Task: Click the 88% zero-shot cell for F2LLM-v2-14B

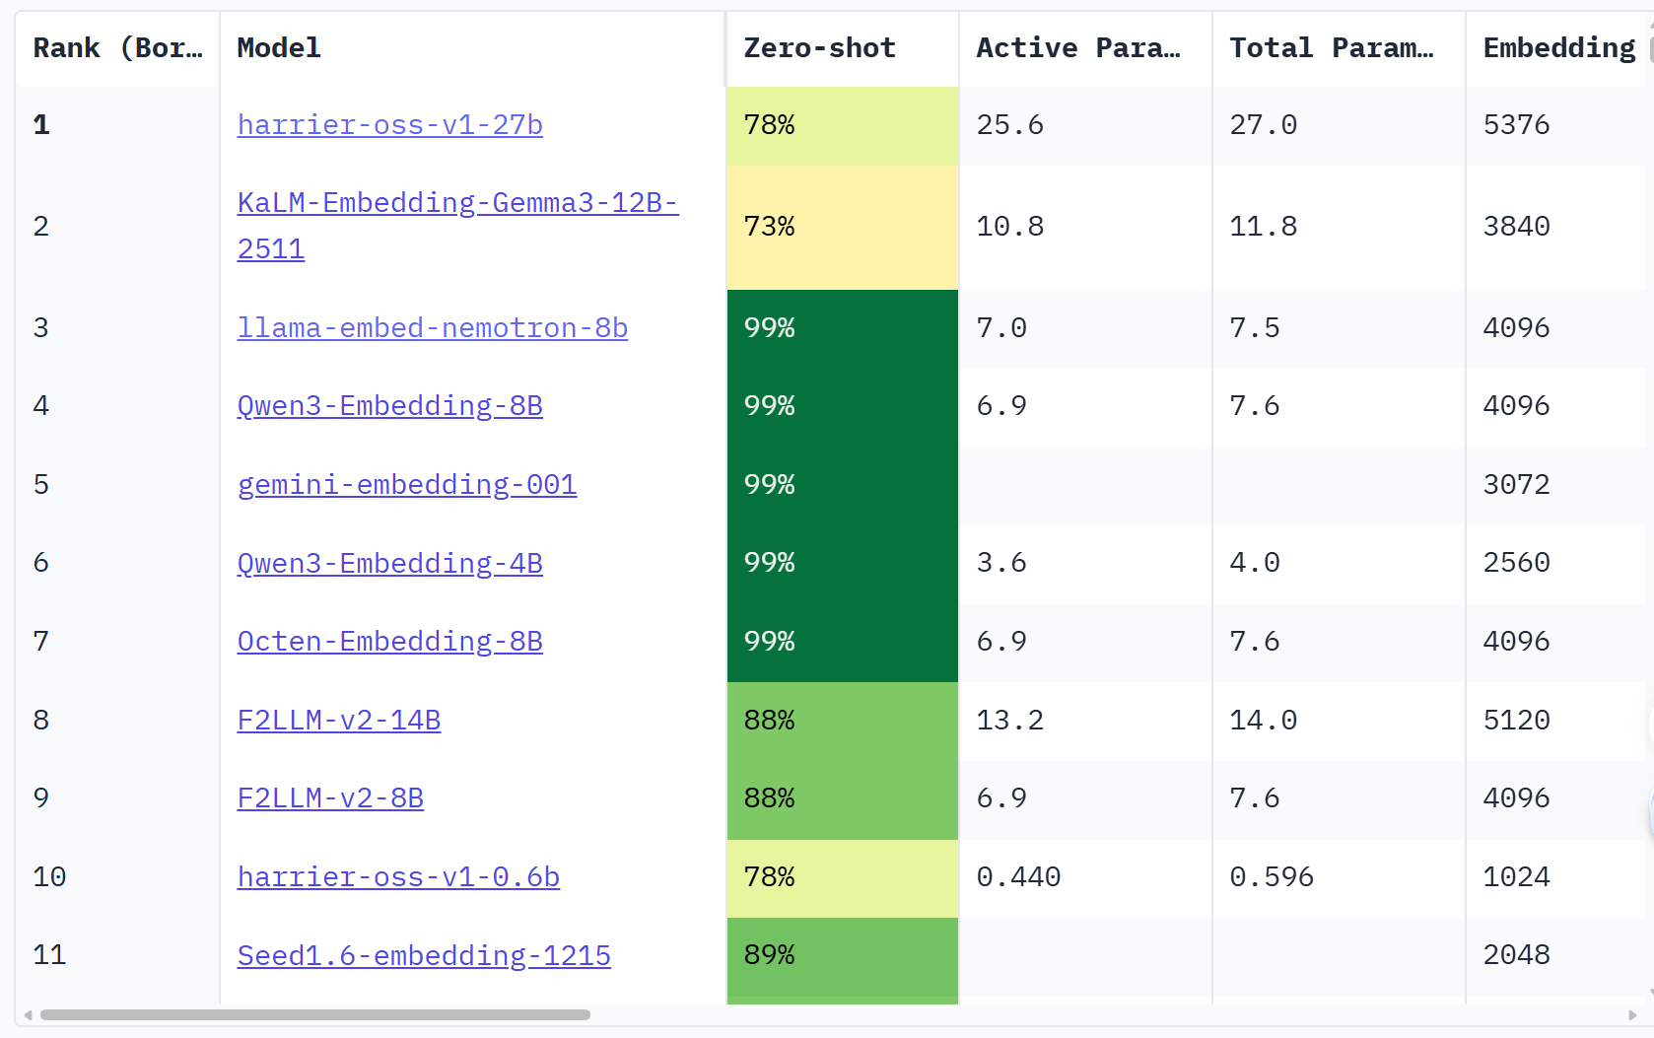Action: 843,721
